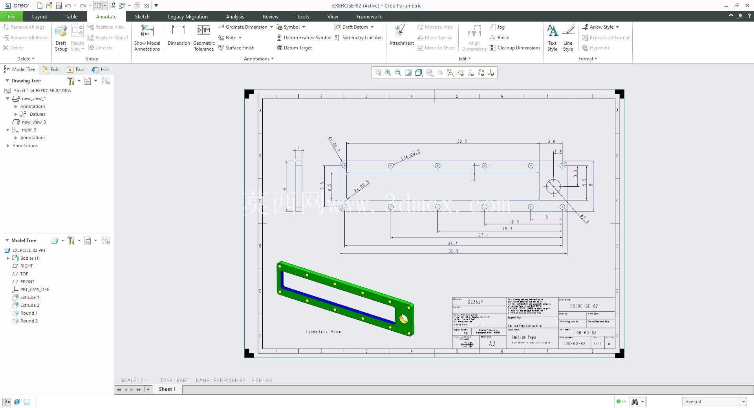Image resolution: width=754 pixels, height=408 pixels.
Task: Select Round 2 in Model Tree
Action: point(29,321)
